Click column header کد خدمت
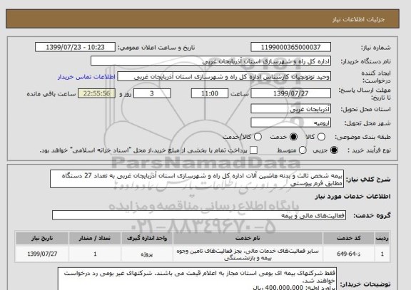 pos(349,238)
